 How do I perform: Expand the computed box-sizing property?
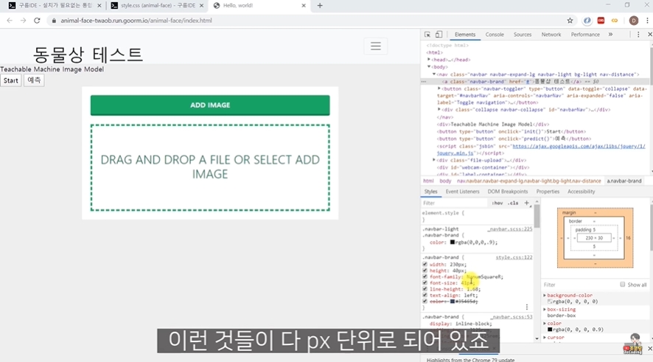point(545,310)
